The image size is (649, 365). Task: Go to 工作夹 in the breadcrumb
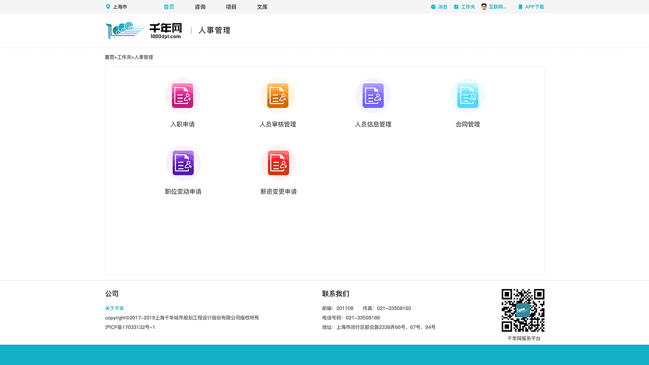tap(124, 57)
